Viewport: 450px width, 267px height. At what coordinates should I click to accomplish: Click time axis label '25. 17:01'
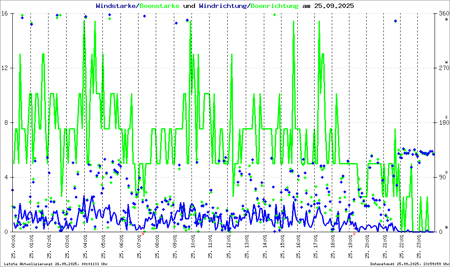point(315,247)
